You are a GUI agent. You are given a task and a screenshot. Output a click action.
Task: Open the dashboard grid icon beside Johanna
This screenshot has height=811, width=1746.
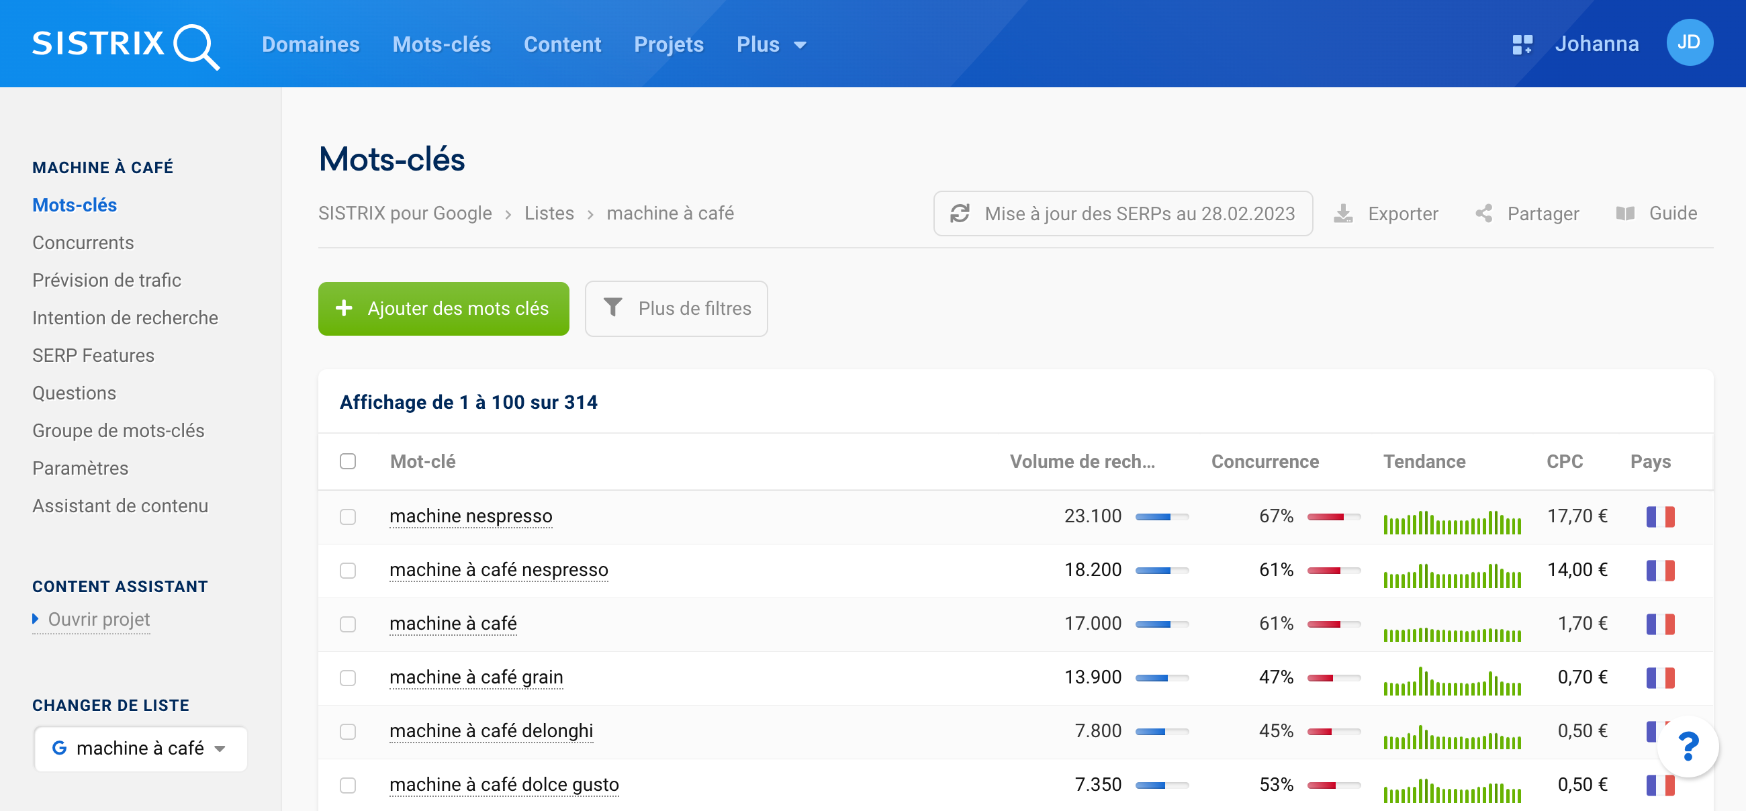(1522, 45)
